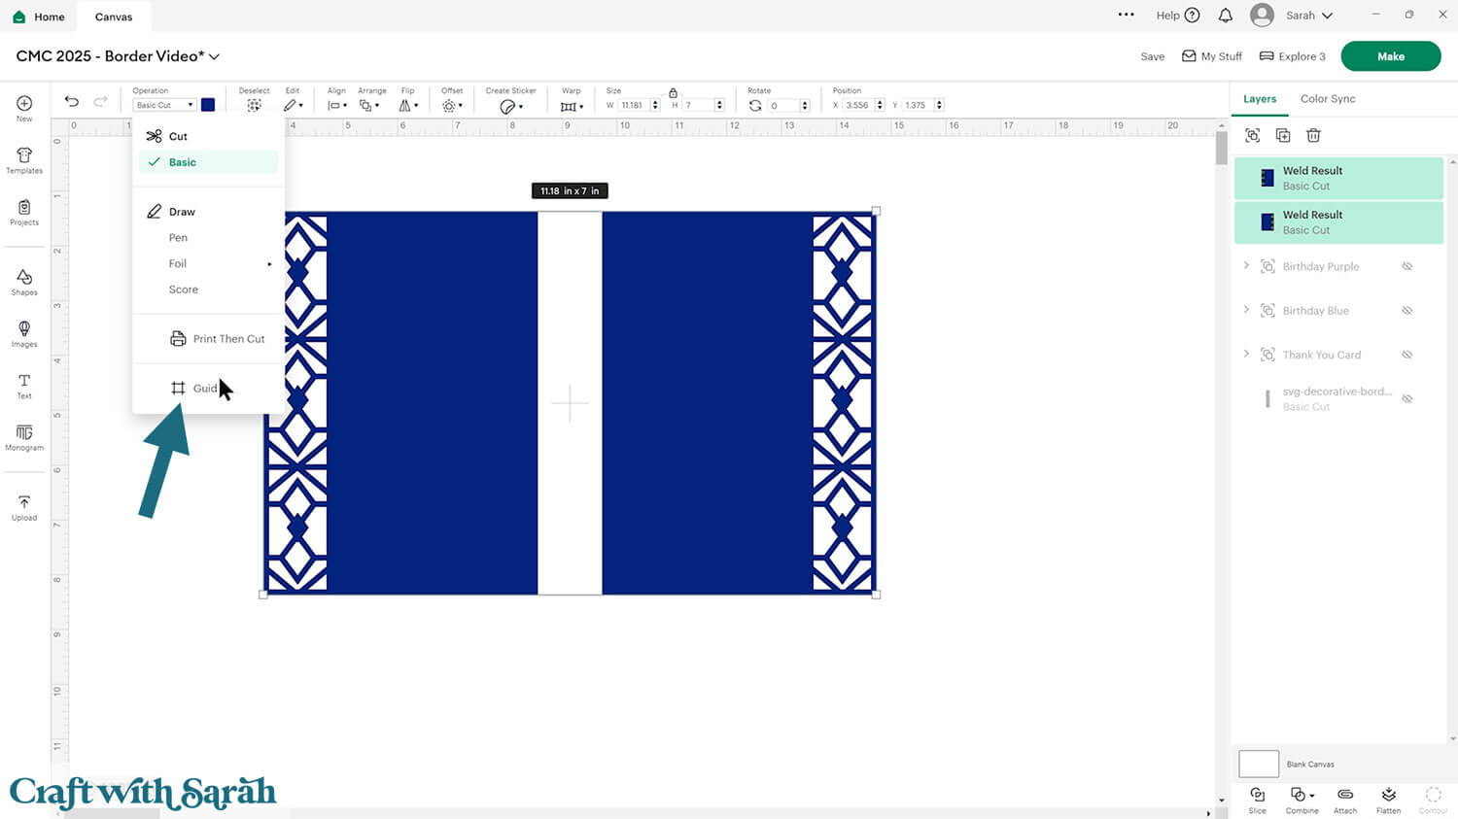
Task: Open the project name dropdown
Action: click(215, 56)
